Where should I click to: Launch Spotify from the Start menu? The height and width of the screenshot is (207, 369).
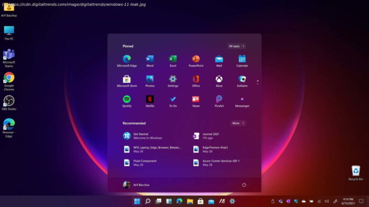(127, 101)
